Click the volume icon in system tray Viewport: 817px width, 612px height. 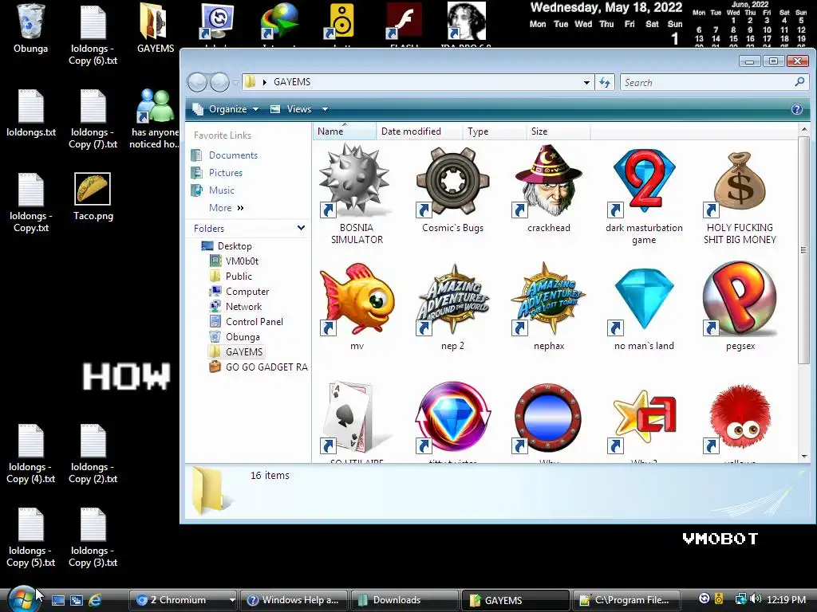coord(756,599)
